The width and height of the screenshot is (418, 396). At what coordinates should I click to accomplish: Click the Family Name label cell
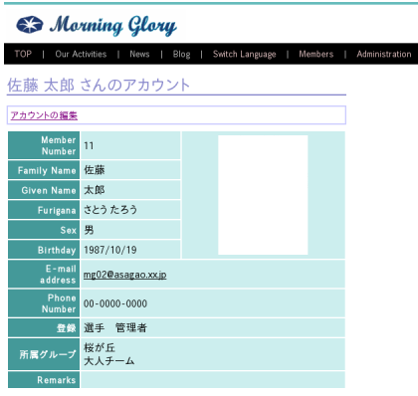tap(44, 170)
